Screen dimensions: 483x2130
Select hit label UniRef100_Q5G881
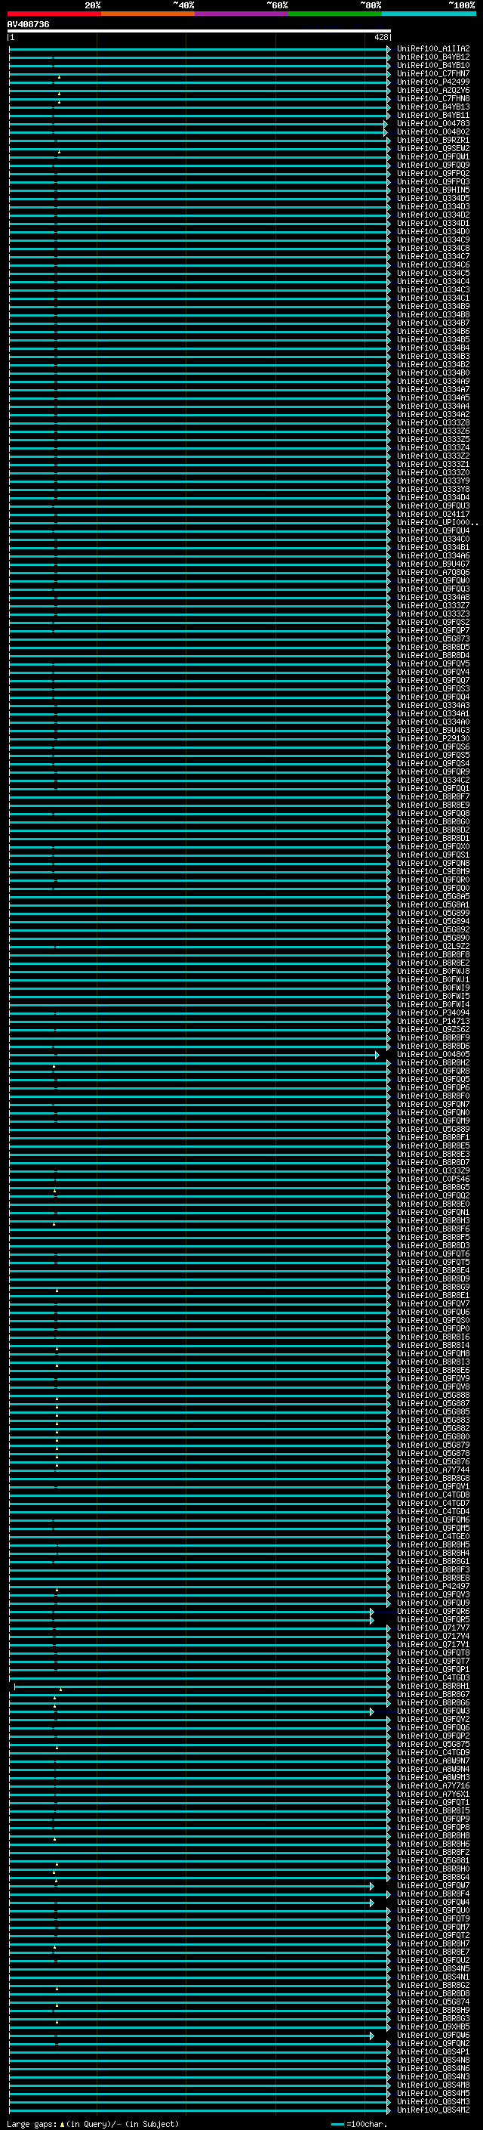point(433,1860)
